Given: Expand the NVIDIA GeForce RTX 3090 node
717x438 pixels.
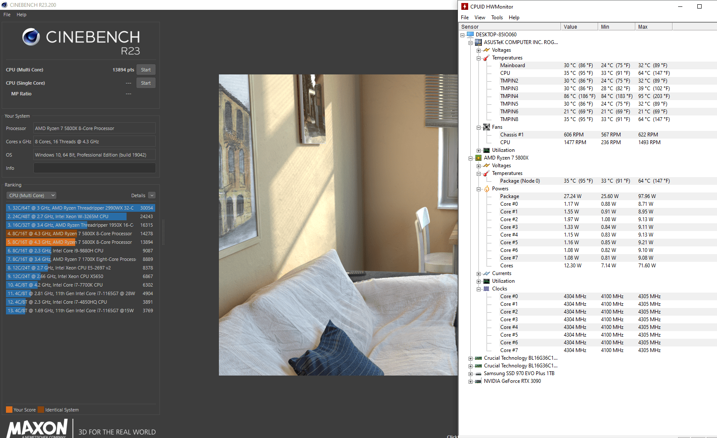Looking at the screenshot, I should [x=470, y=382].
